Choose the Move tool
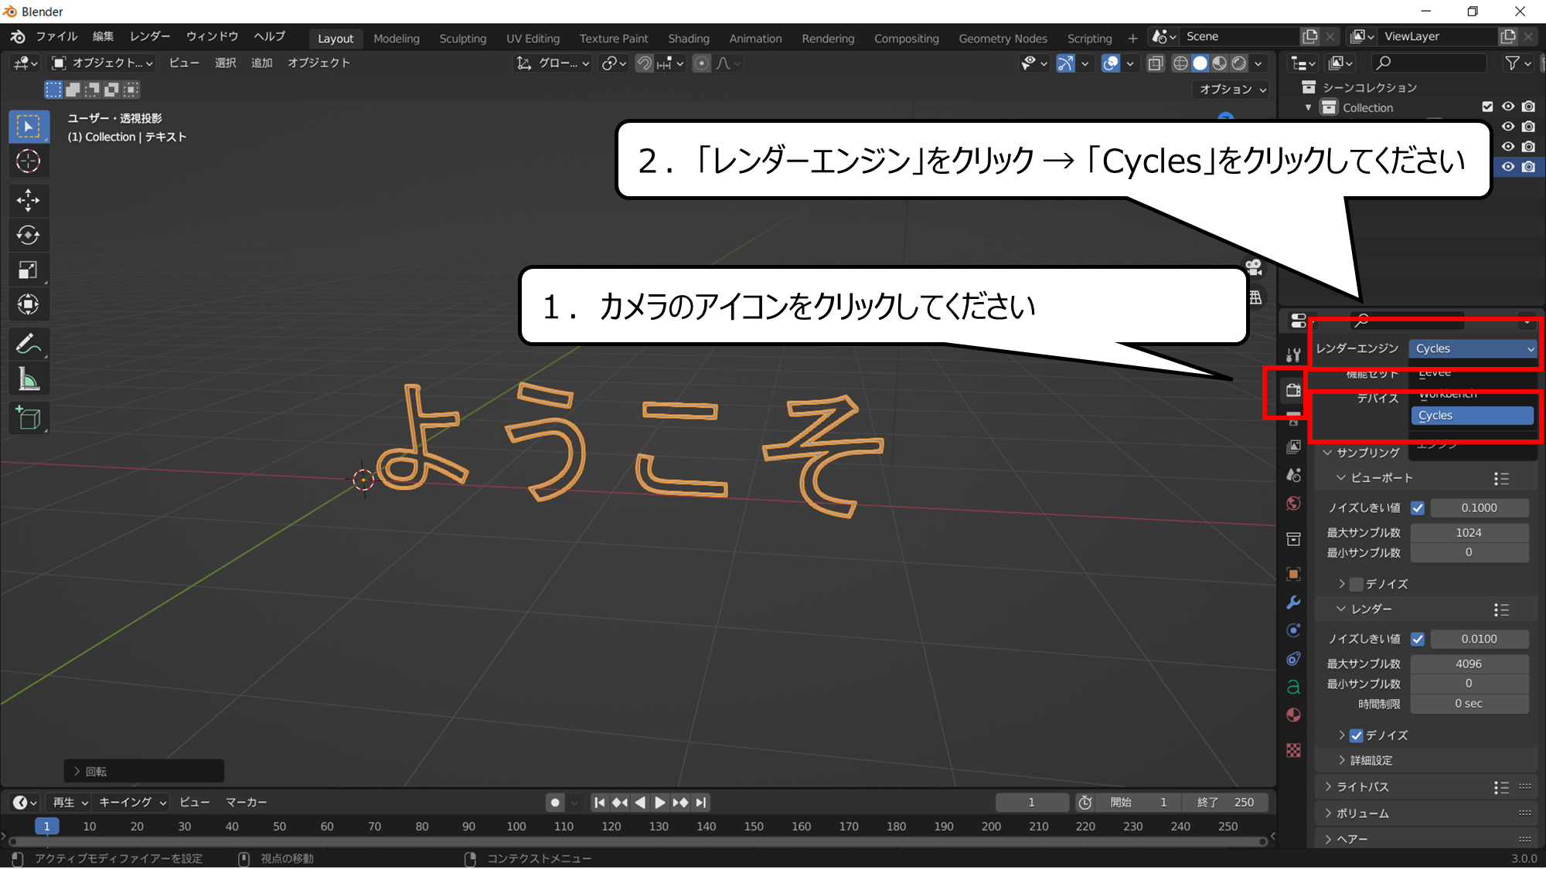Viewport: 1546px width, 869px height. [29, 201]
